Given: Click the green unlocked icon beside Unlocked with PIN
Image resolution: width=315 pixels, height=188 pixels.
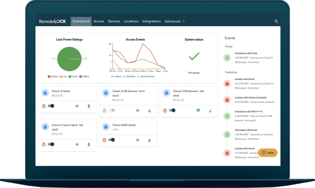Looking at the screenshot, I should (x=227, y=116).
